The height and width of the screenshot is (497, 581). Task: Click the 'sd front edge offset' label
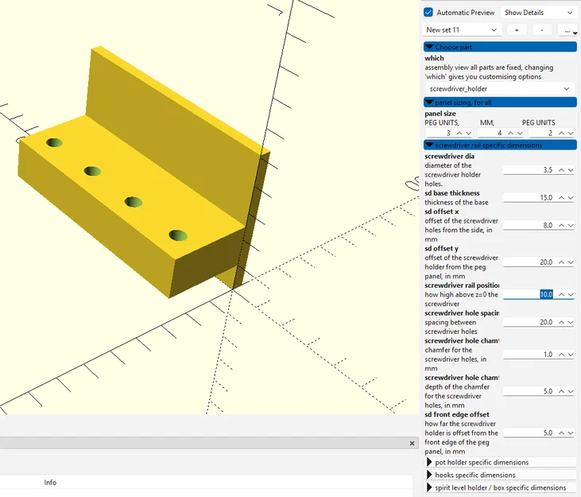click(x=457, y=414)
